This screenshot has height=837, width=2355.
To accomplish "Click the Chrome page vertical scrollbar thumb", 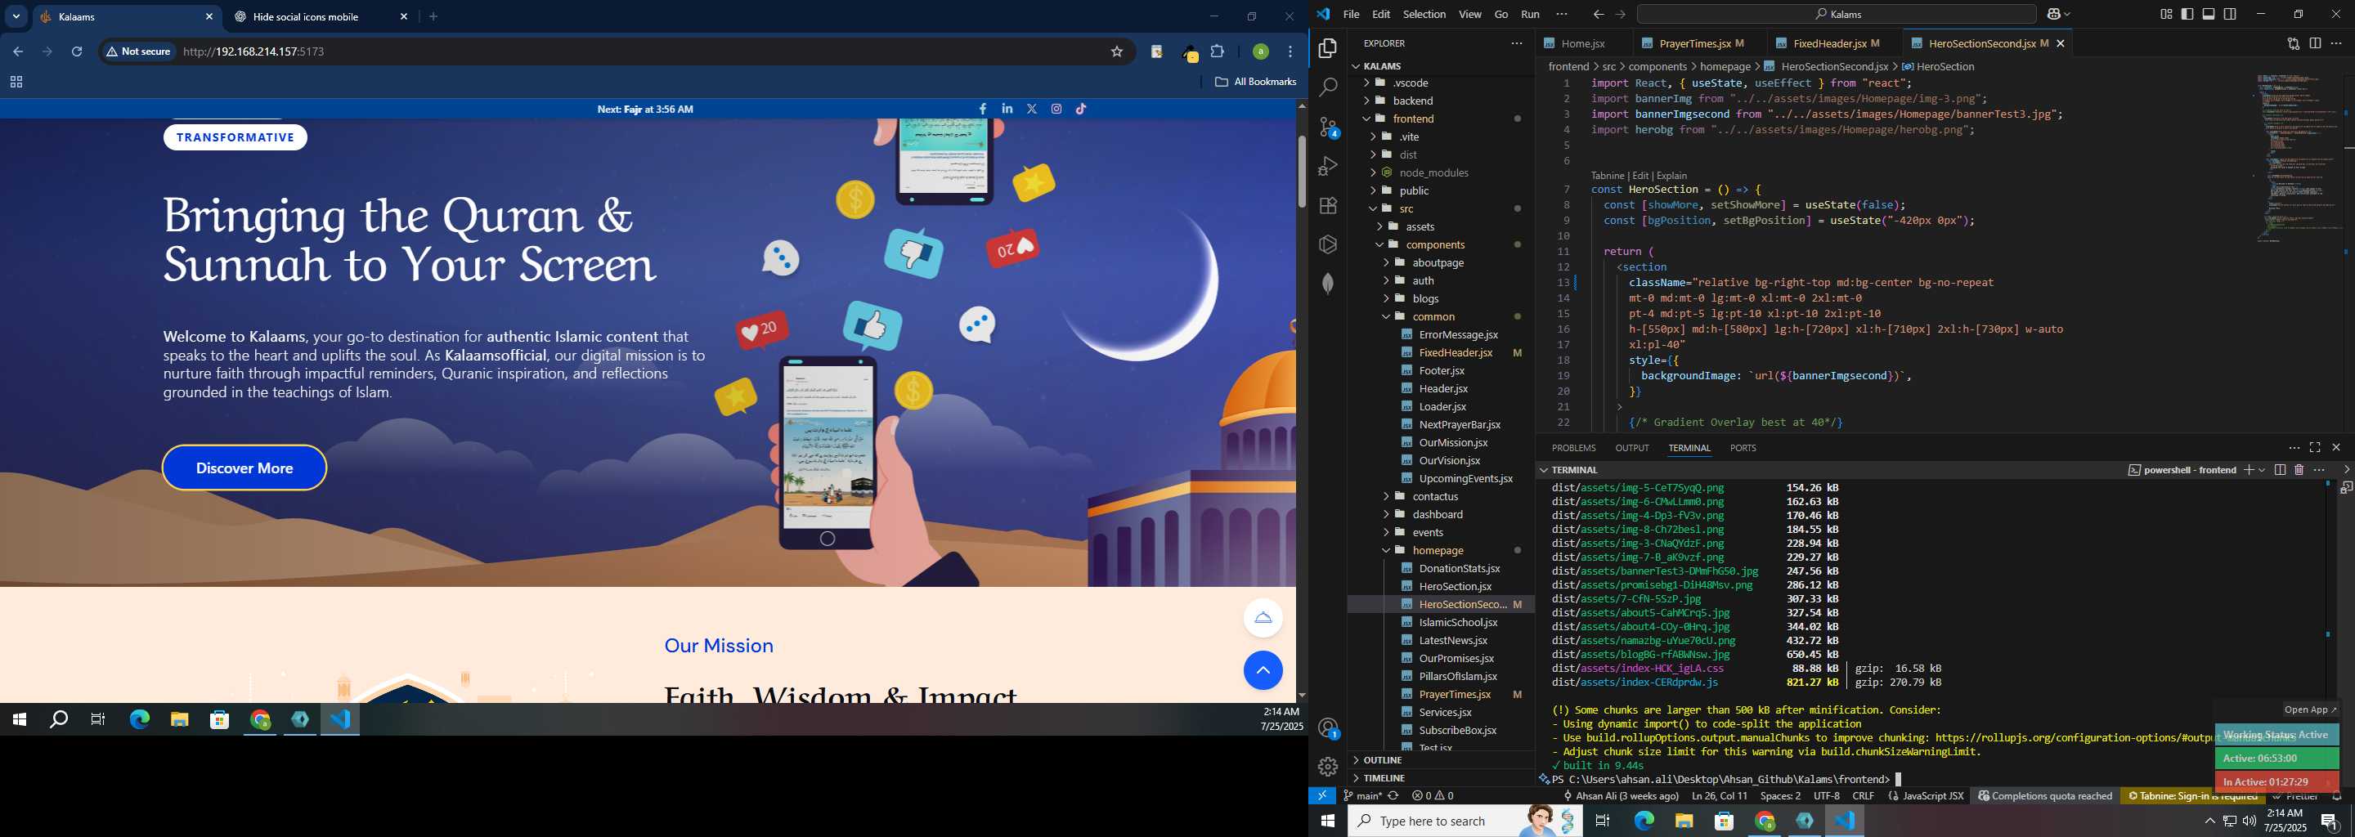I will (1301, 171).
